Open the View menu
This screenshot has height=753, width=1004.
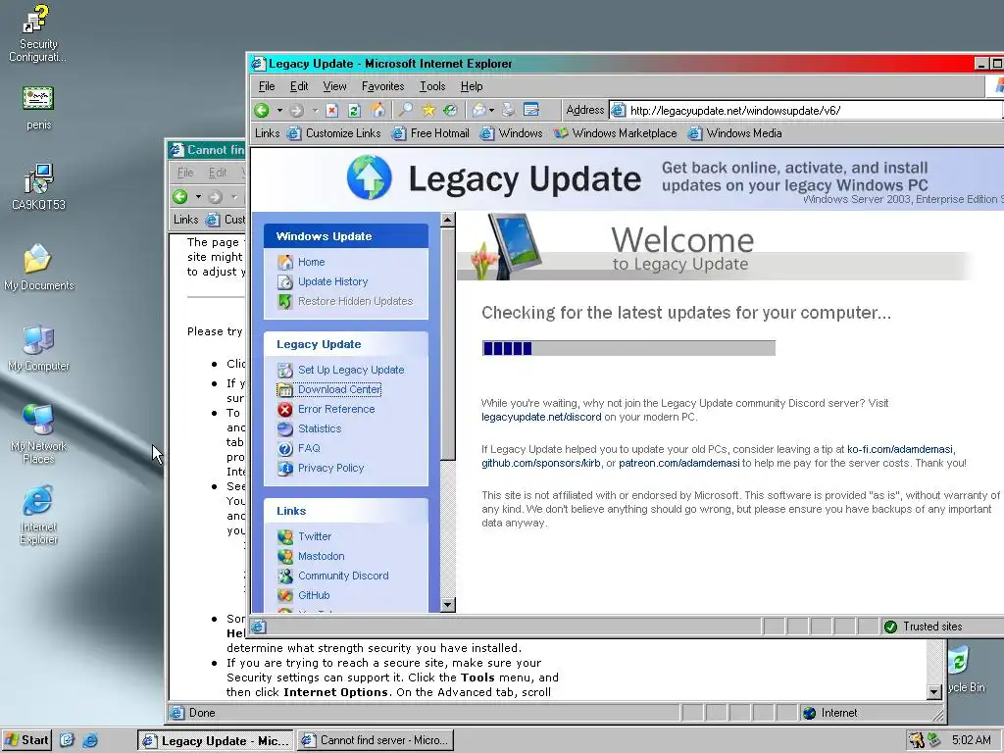334,86
